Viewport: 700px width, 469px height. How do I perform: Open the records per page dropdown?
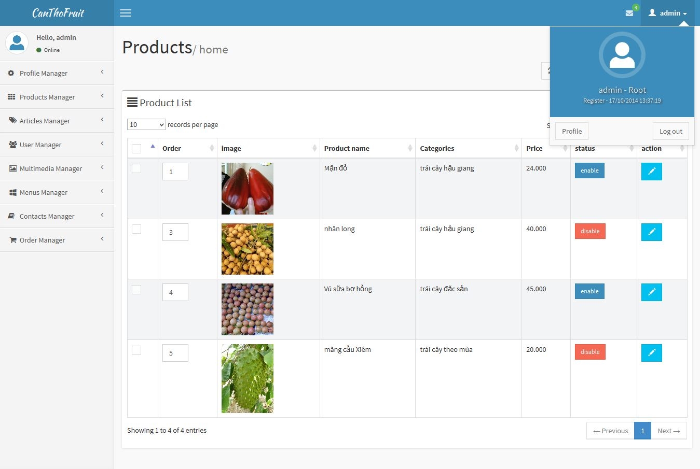[146, 124]
